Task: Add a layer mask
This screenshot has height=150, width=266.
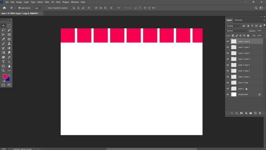Action: (x=241, y=113)
